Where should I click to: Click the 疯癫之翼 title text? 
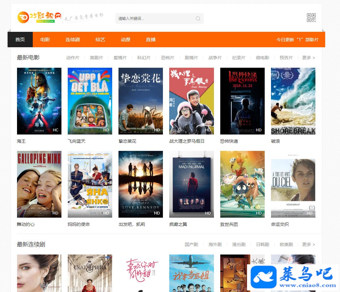tap(178, 224)
